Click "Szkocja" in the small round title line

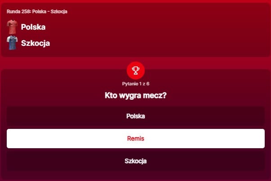click(58, 11)
